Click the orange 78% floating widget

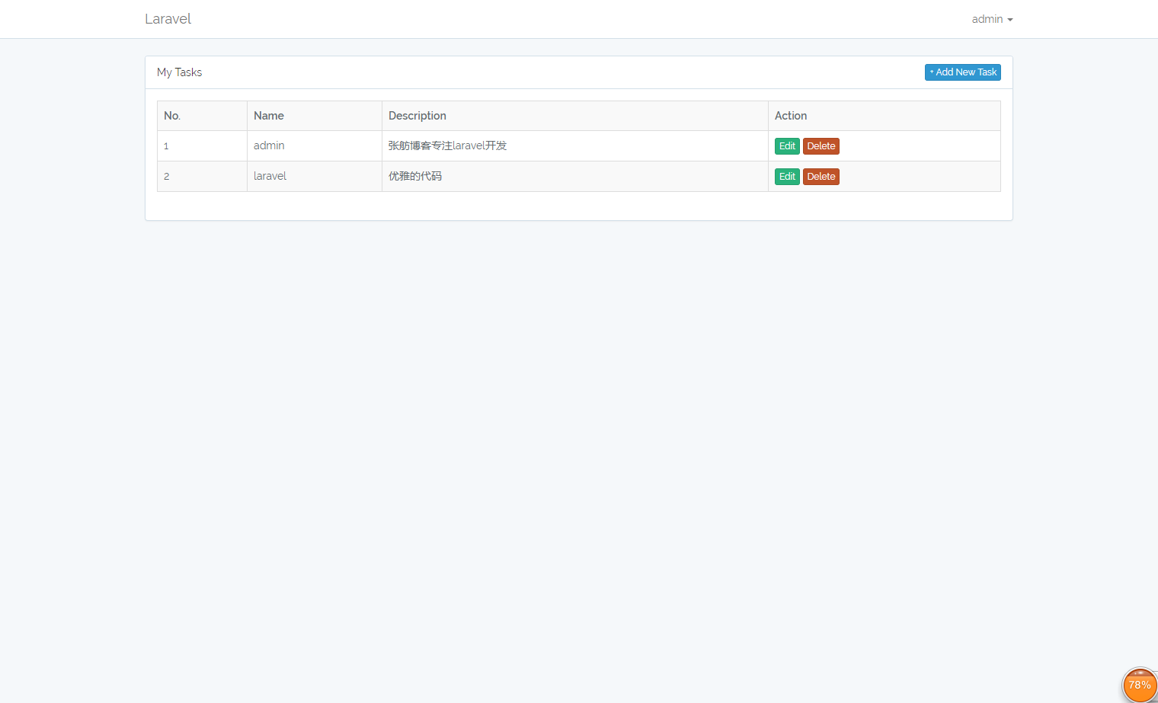[1139, 685]
